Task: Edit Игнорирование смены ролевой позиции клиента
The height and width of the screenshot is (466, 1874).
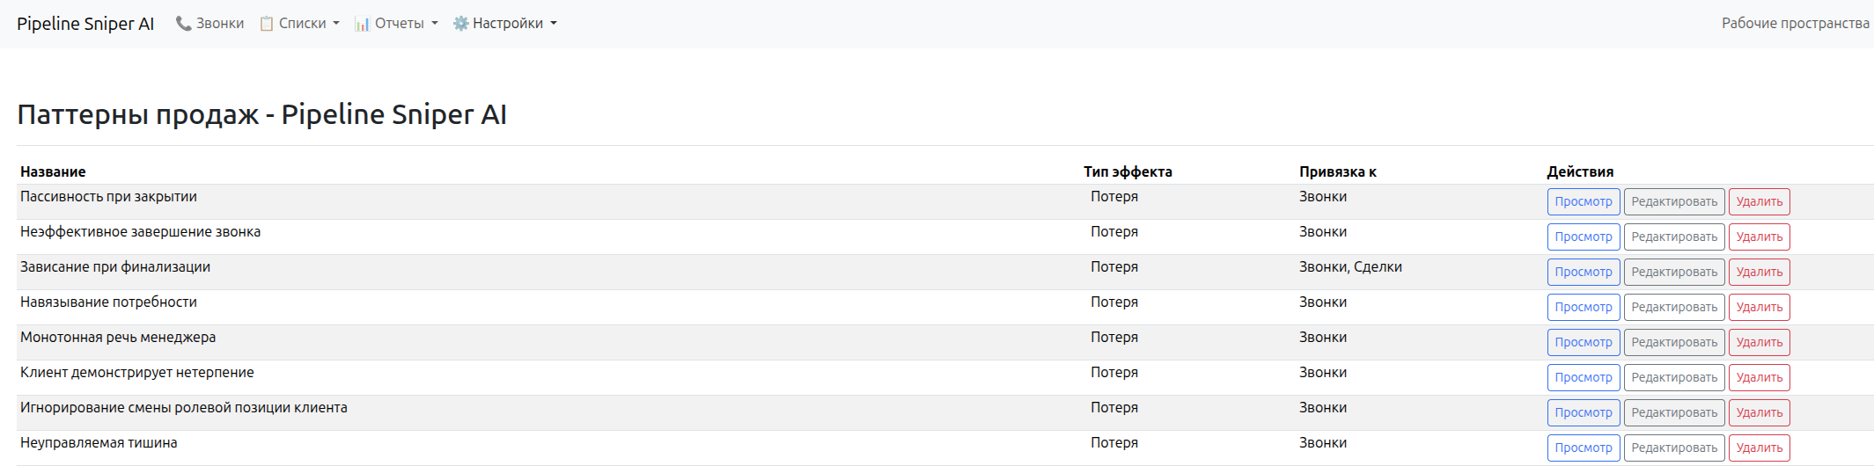Action: (x=1673, y=413)
